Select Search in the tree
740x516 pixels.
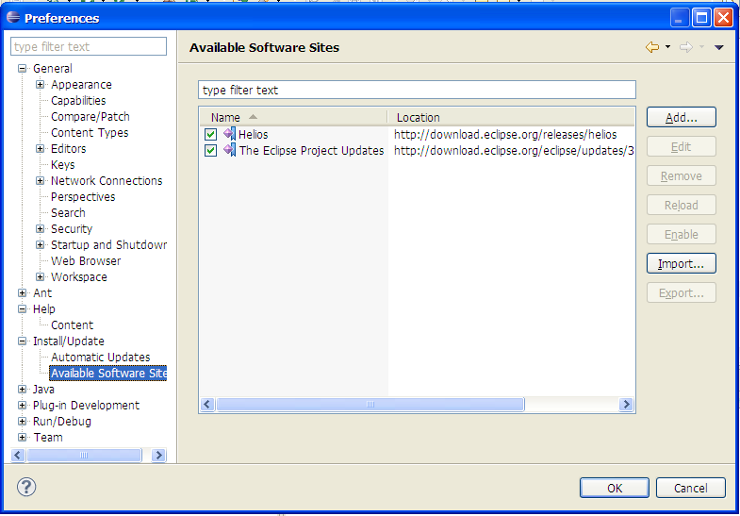pos(68,213)
